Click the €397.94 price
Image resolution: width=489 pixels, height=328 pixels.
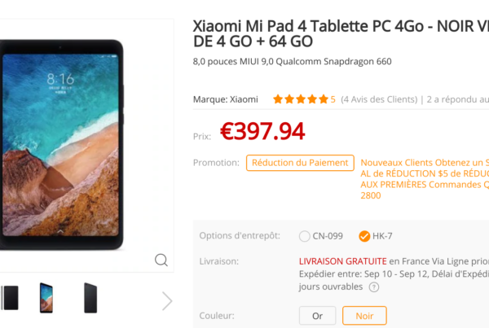tap(262, 131)
